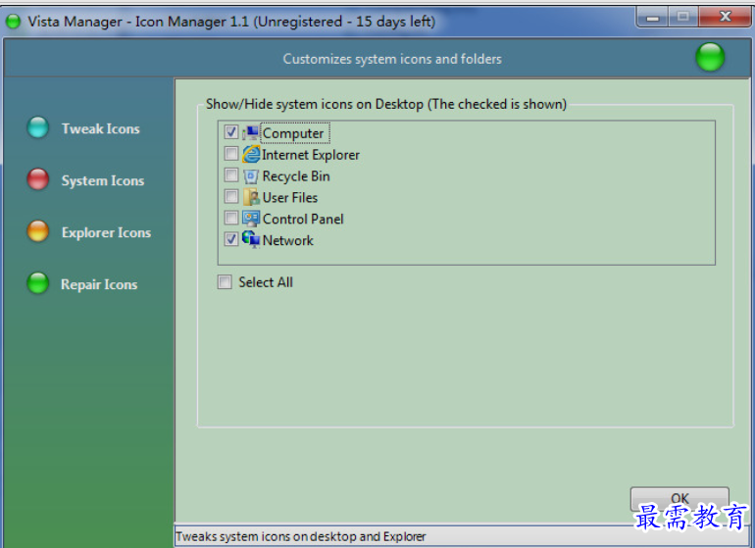Viewport: 755px width, 548px height.
Task: Click the Computer desktop icon image
Action: pos(251,133)
